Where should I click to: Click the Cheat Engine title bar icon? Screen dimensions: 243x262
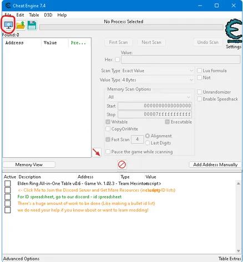8,6
